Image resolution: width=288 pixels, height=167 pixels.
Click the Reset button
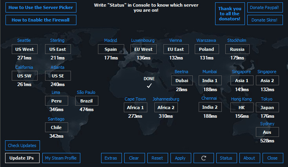coord(158,158)
